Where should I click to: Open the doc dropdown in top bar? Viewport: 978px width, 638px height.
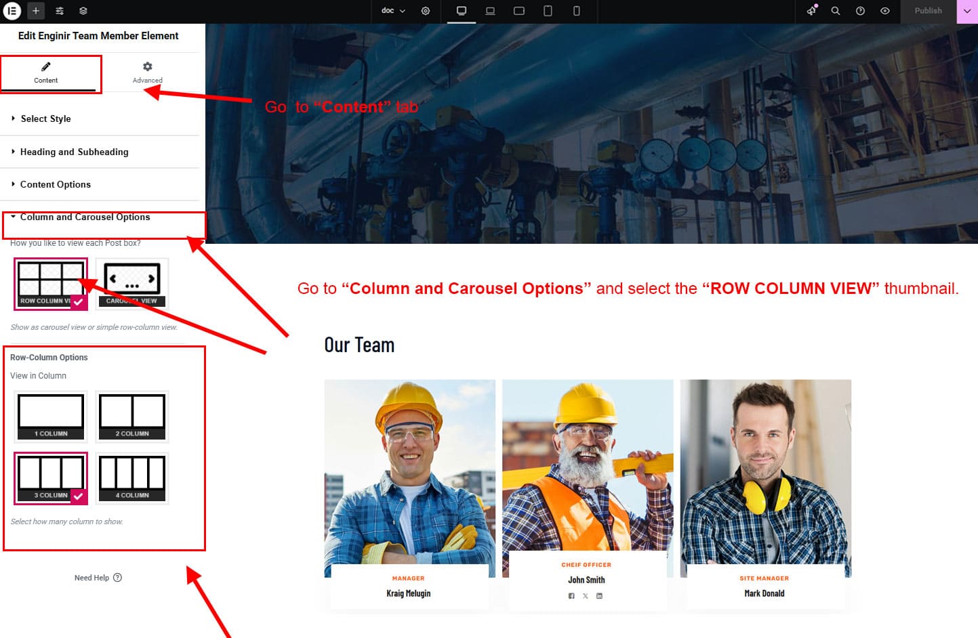tap(393, 11)
